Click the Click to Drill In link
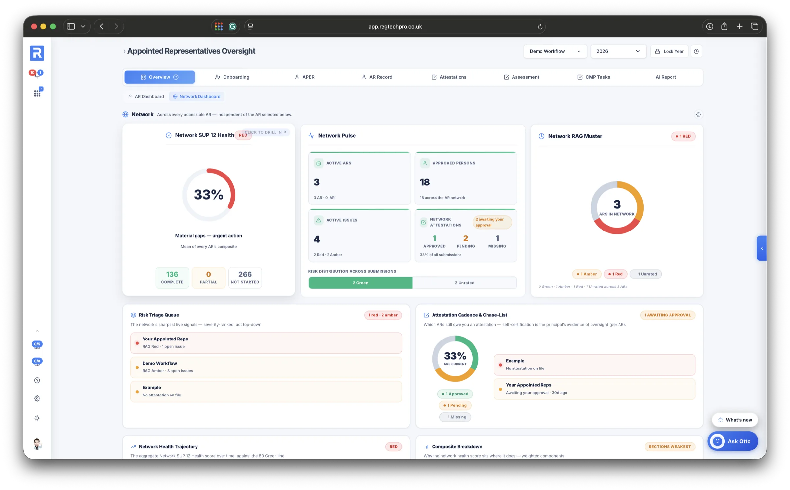 (x=266, y=132)
